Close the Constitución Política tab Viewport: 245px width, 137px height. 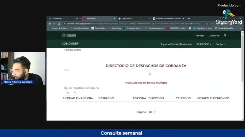tap(183, 19)
